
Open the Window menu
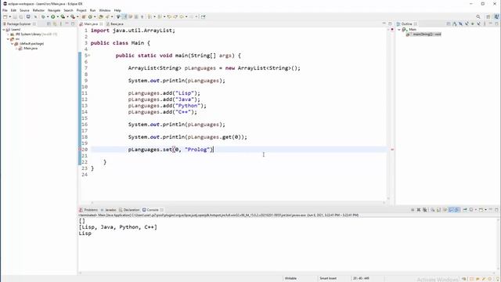pos(104,10)
